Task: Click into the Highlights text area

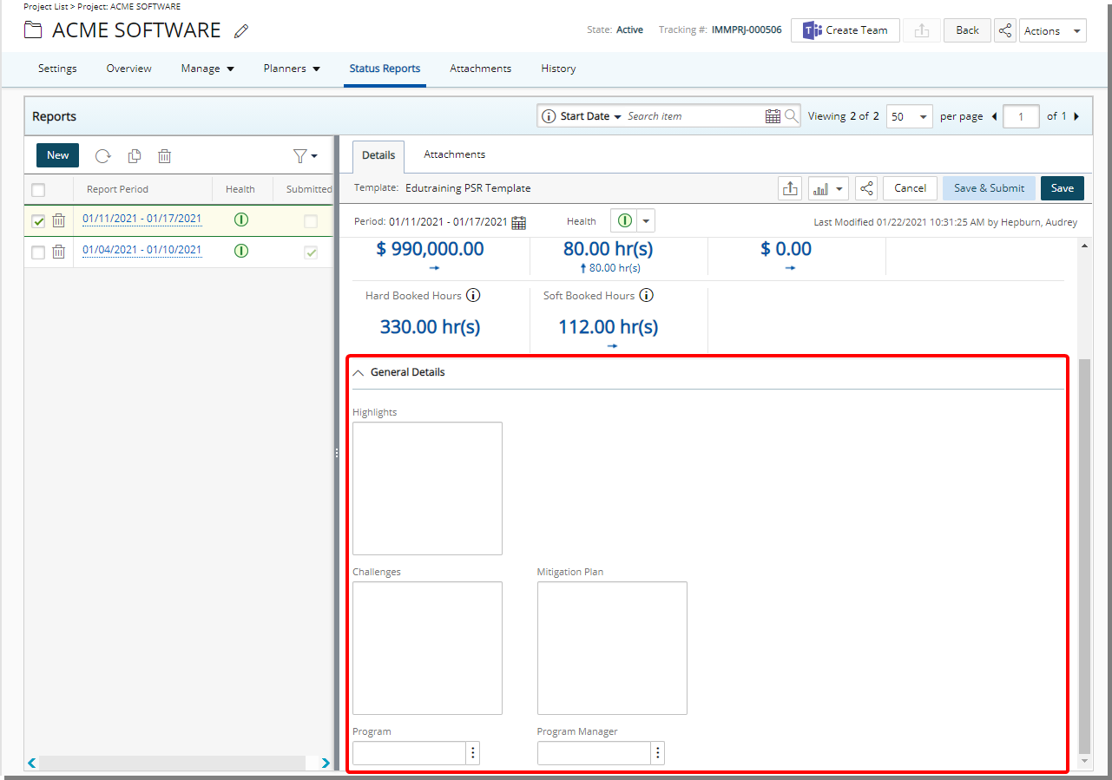Action: click(427, 488)
